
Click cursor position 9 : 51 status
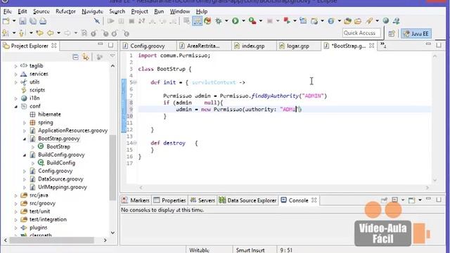(x=286, y=250)
